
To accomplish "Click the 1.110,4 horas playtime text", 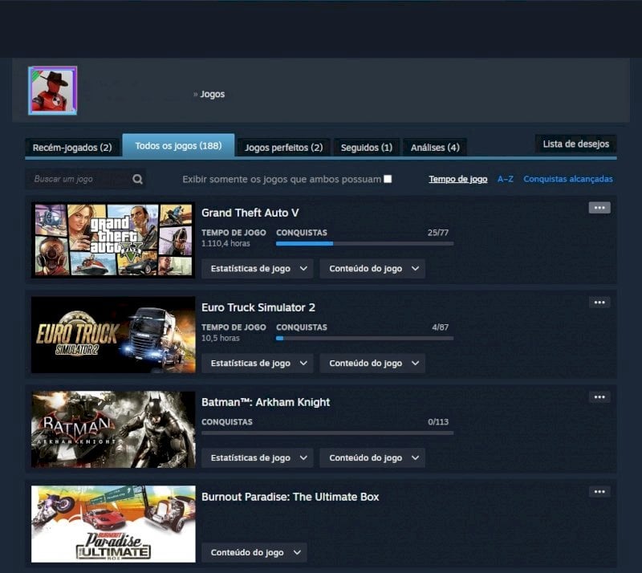I will pyautogui.click(x=226, y=243).
